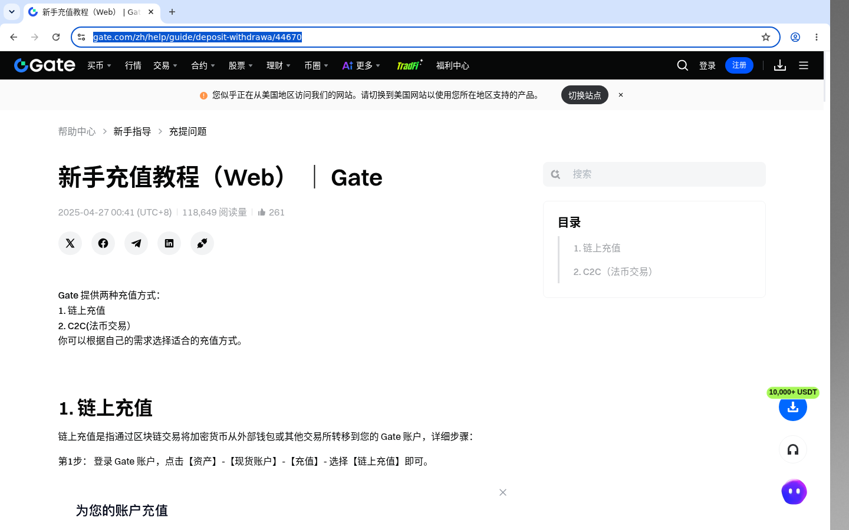The height and width of the screenshot is (530, 849).
Task: Expand the AI 更多 dropdown menu
Action: point(361,65)
